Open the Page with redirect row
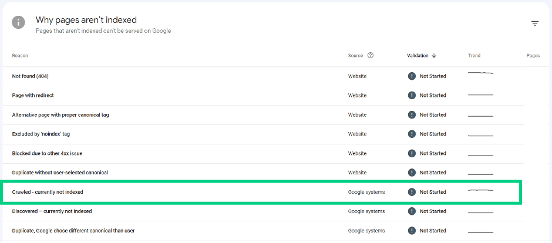Image resolution: width=552 pixels, height=243 pixels. tap(263, 96)
